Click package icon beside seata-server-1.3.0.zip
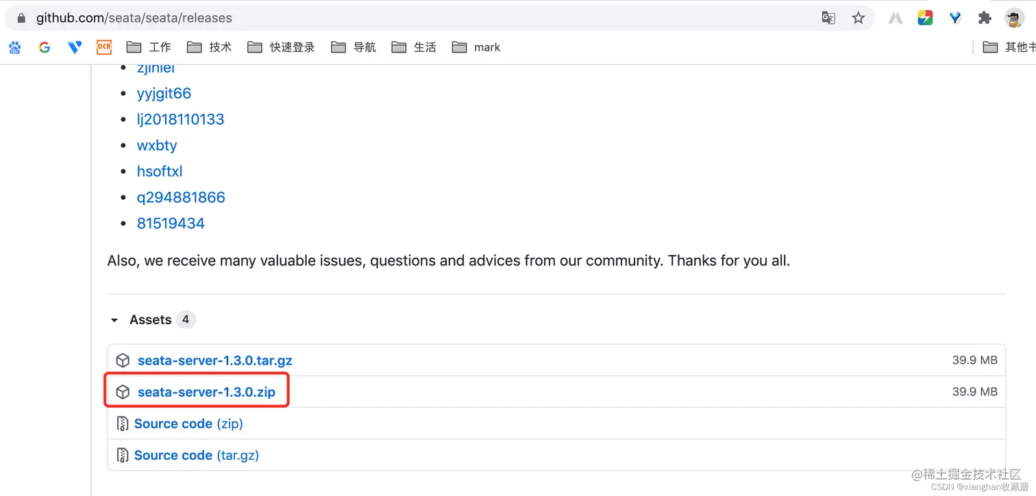 (x=123, y=392)
